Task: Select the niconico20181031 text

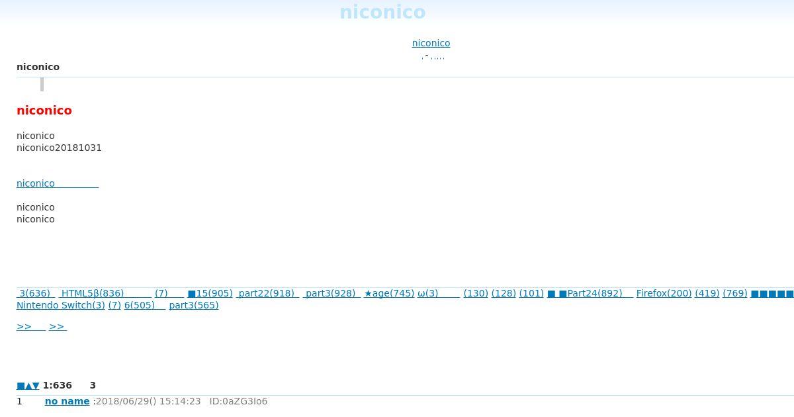Action: click(x=59, y=148)
